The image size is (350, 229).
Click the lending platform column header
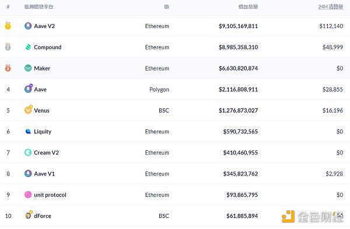point(38,6)
